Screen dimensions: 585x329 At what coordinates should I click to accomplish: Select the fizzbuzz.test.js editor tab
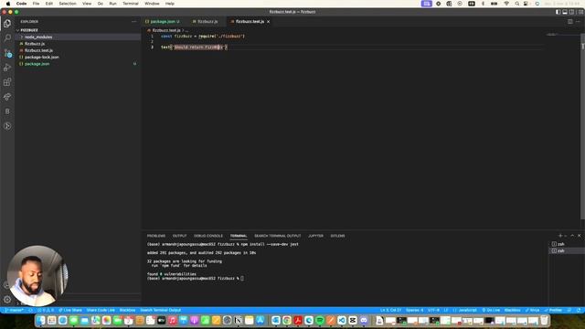coord(250,22)
